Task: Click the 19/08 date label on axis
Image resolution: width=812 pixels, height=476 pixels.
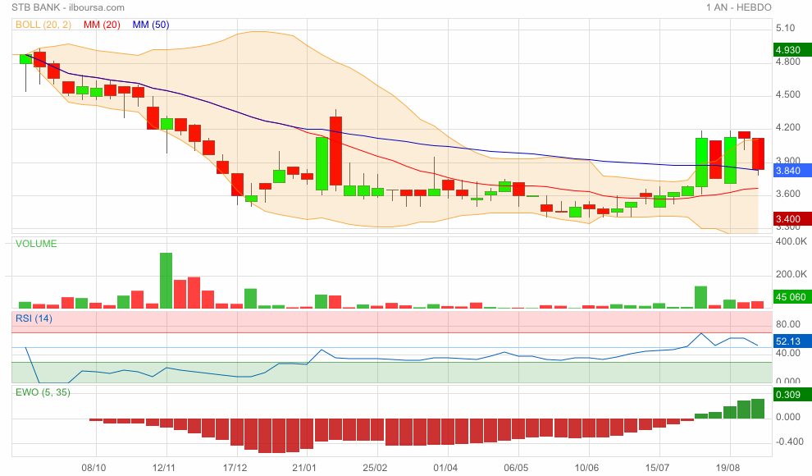Action: pyautogui.click(x=728, y=468)
